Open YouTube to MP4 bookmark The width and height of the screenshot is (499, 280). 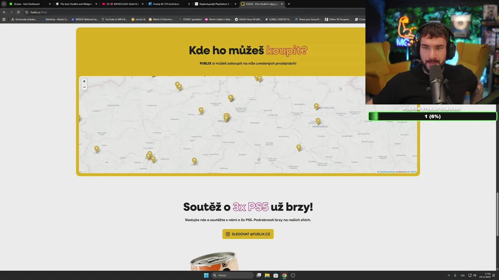coord(114,19)
